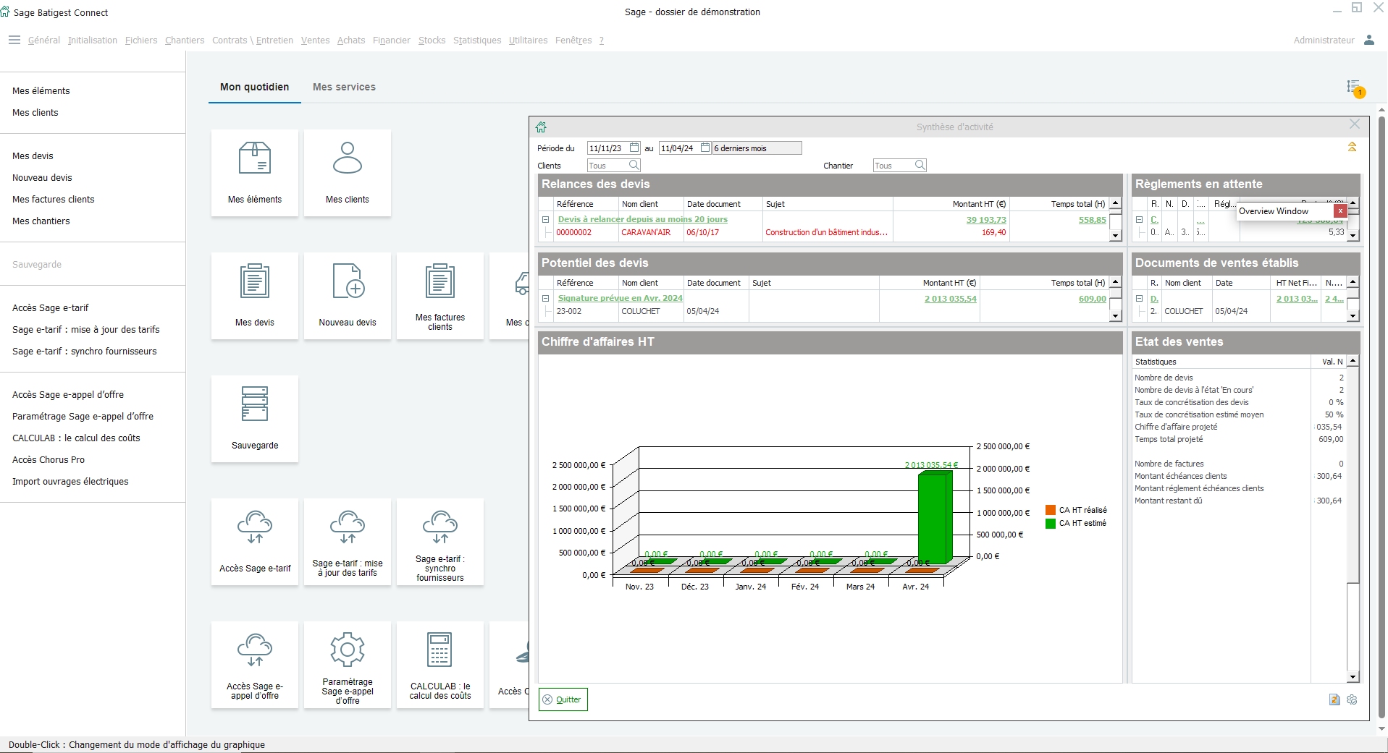Open the Accès Sage e-appel d'offre tile
Screen dimensions: 1388x753
pyautogui.click(x=255, y=665)
